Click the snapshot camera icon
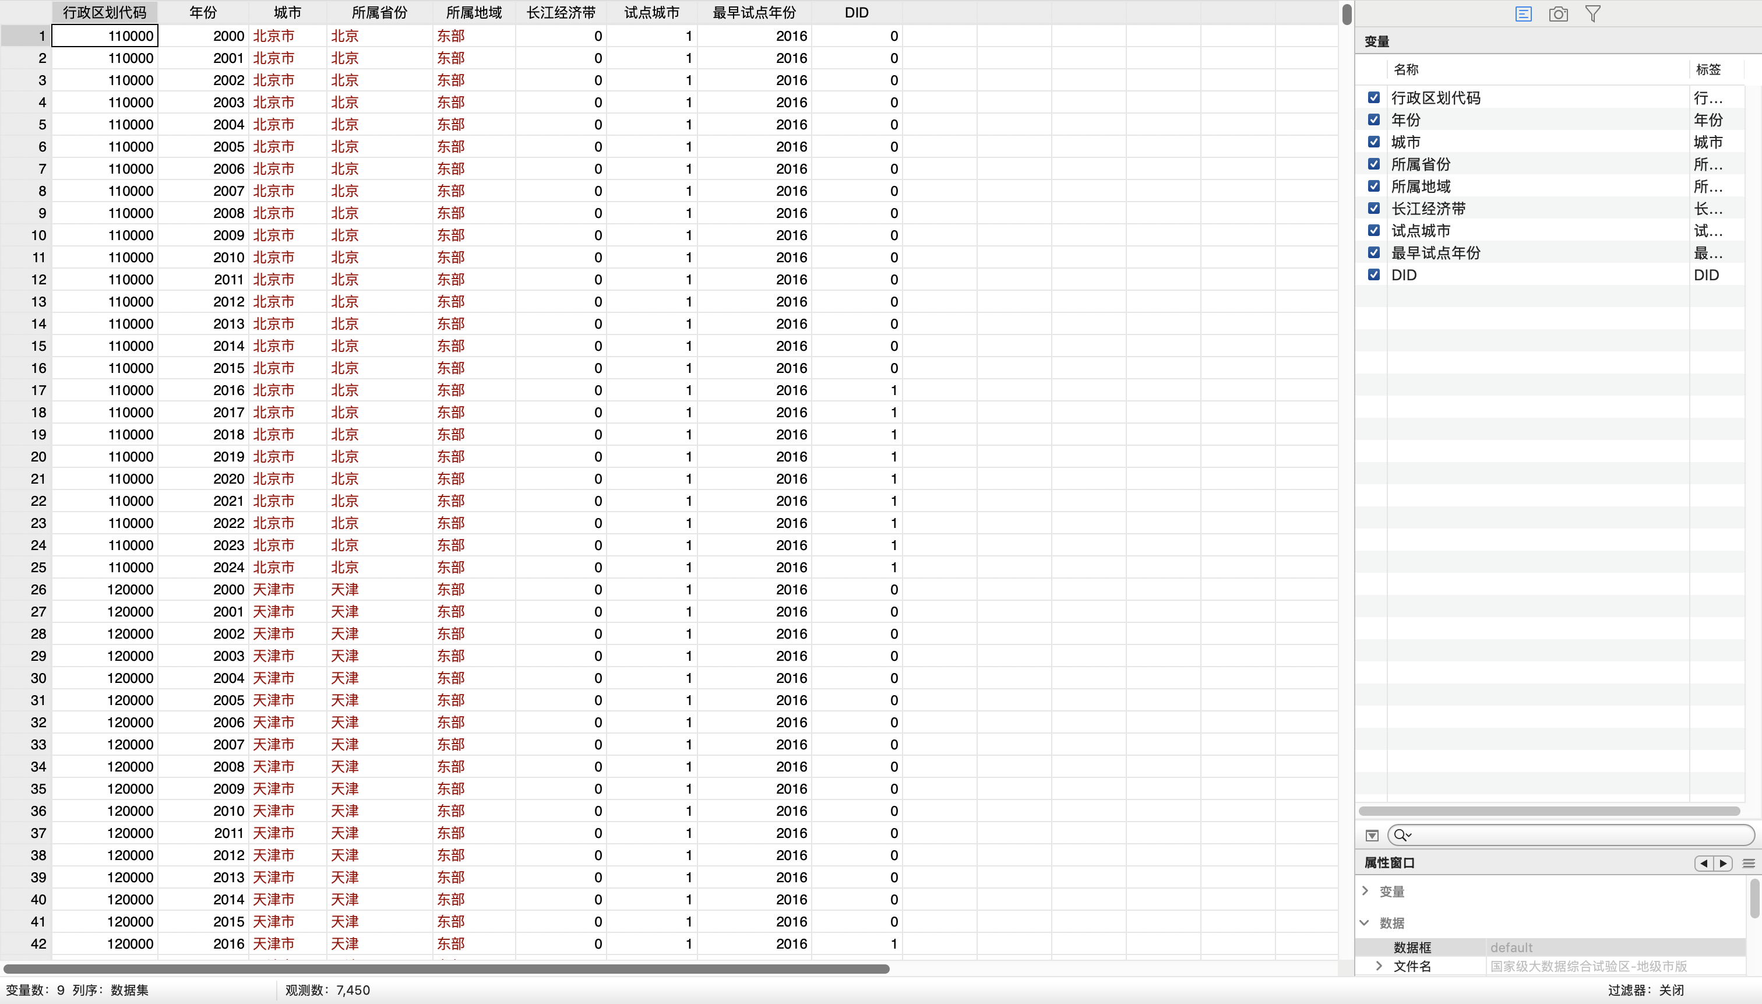 point(1558,14)
